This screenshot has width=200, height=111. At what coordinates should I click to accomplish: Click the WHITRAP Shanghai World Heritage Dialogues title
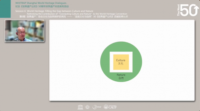tap(41, 3)
